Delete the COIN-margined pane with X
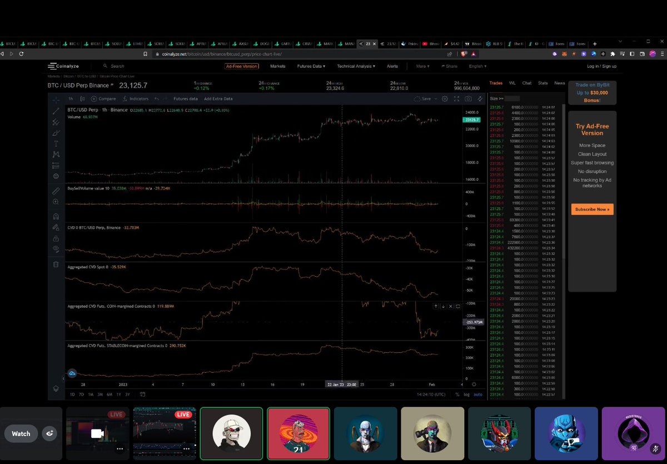The height and width of the screenshot is (464, 667). (450, 306)
